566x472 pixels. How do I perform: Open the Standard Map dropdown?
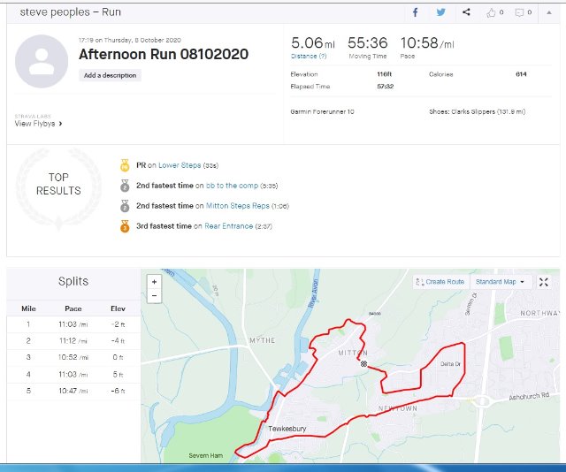[x=501, y=282]
